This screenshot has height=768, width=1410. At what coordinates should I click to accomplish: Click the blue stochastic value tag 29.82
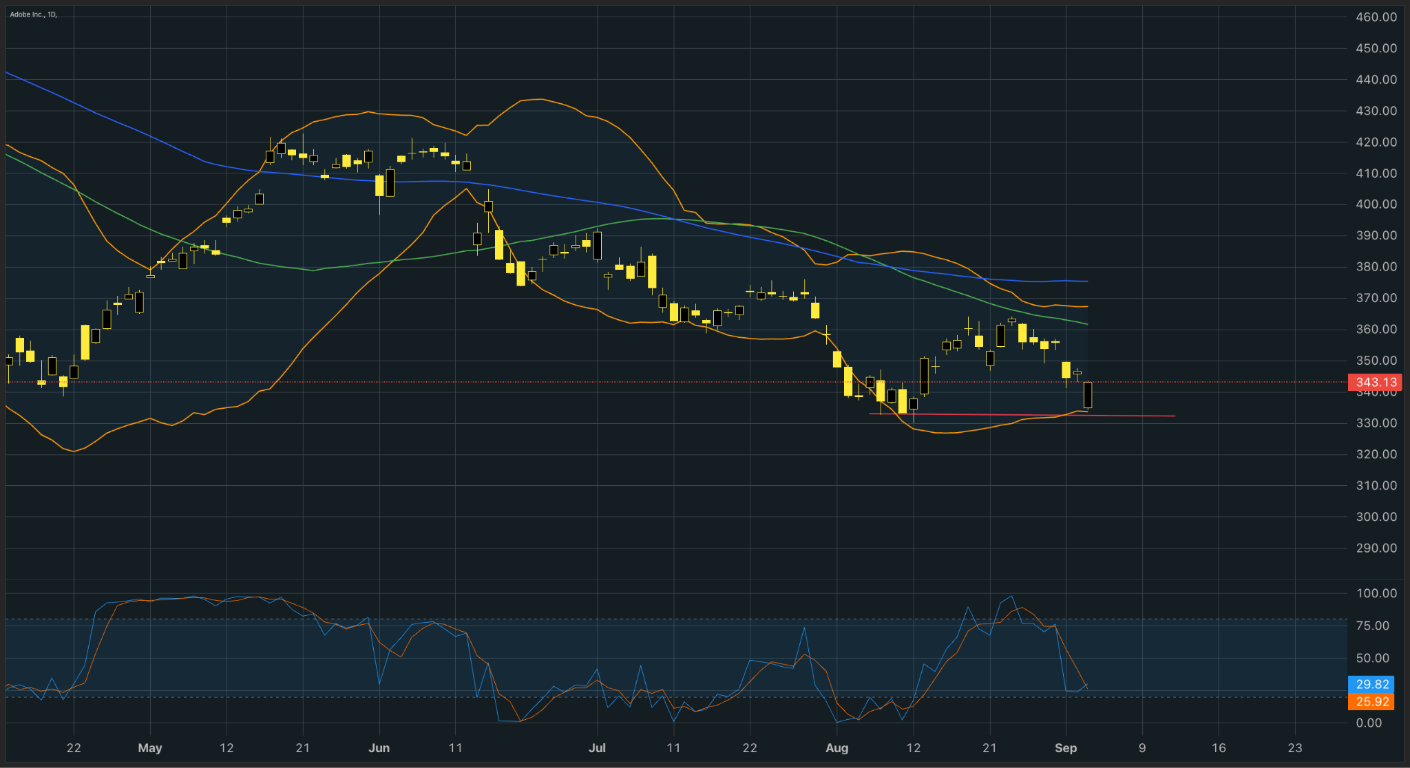pos(1371,684)
